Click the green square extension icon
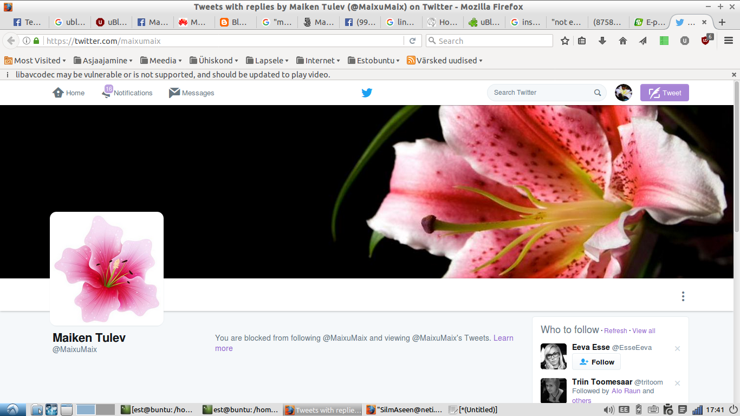Viewport: 740px width, 416px height. pos(664,41)
